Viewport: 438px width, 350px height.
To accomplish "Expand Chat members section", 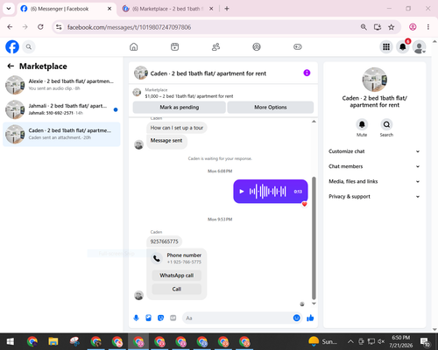I will pos(375,166).
